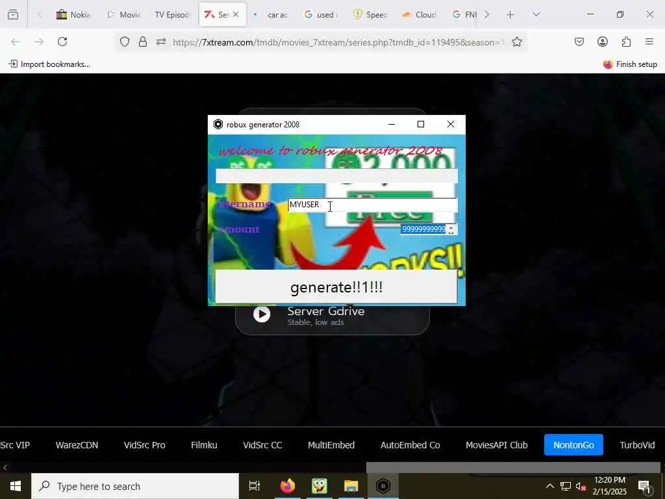This screenshot has height=499, width=665.
Task: Select the Server Gdrive option text
Action: pos(326,311)
